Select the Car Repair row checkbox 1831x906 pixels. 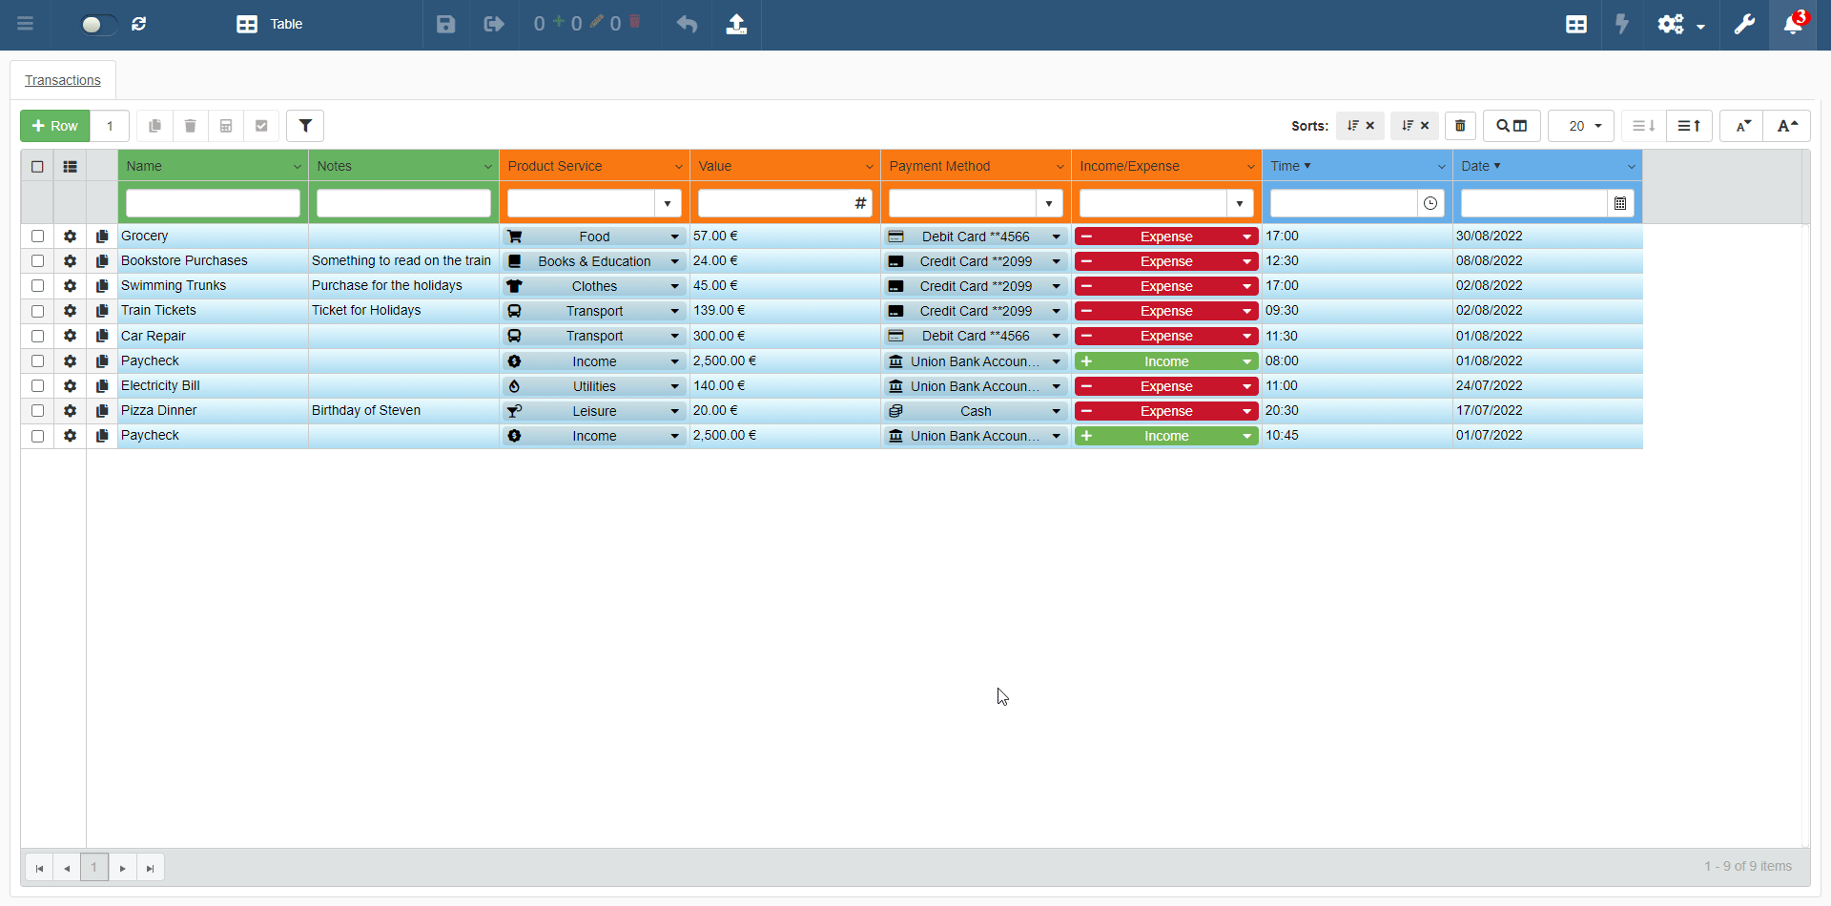coord(37,336)
